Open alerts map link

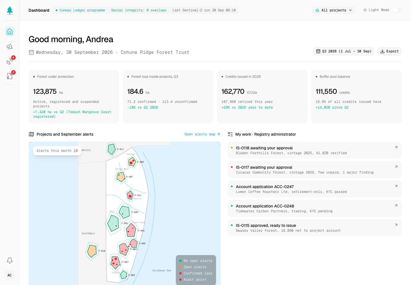(x=202, y=134)
